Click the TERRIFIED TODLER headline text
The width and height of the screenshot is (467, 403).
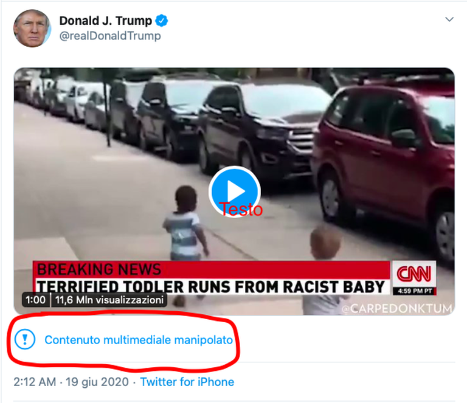click(x=210, y=286)
